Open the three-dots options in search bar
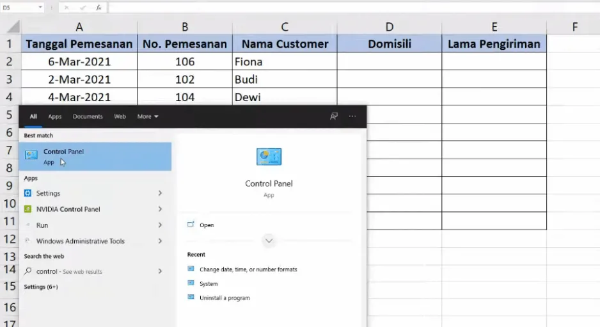 tap(352, 116)
